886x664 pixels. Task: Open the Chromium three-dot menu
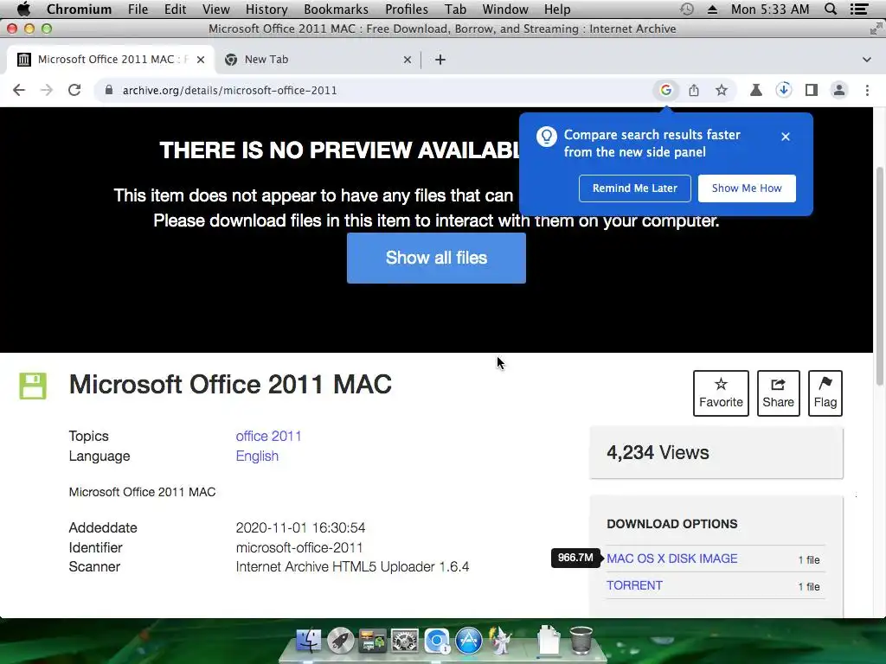(x=867, y=90)
